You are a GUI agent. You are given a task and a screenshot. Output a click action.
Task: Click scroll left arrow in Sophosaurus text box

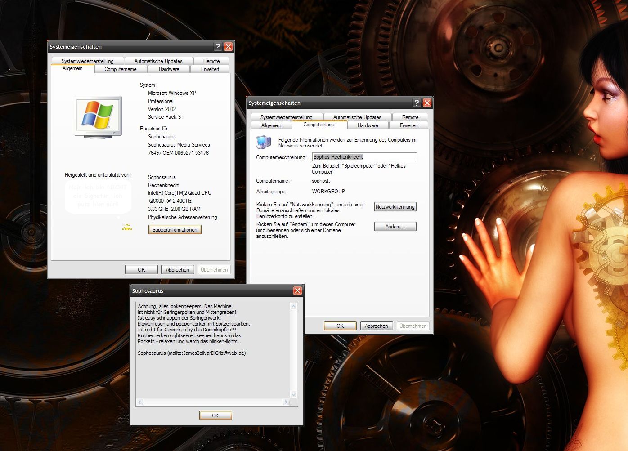[140, 402]
